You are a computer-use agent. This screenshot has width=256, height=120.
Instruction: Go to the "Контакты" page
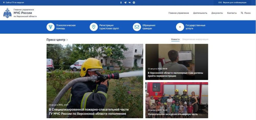click(232, 13)
